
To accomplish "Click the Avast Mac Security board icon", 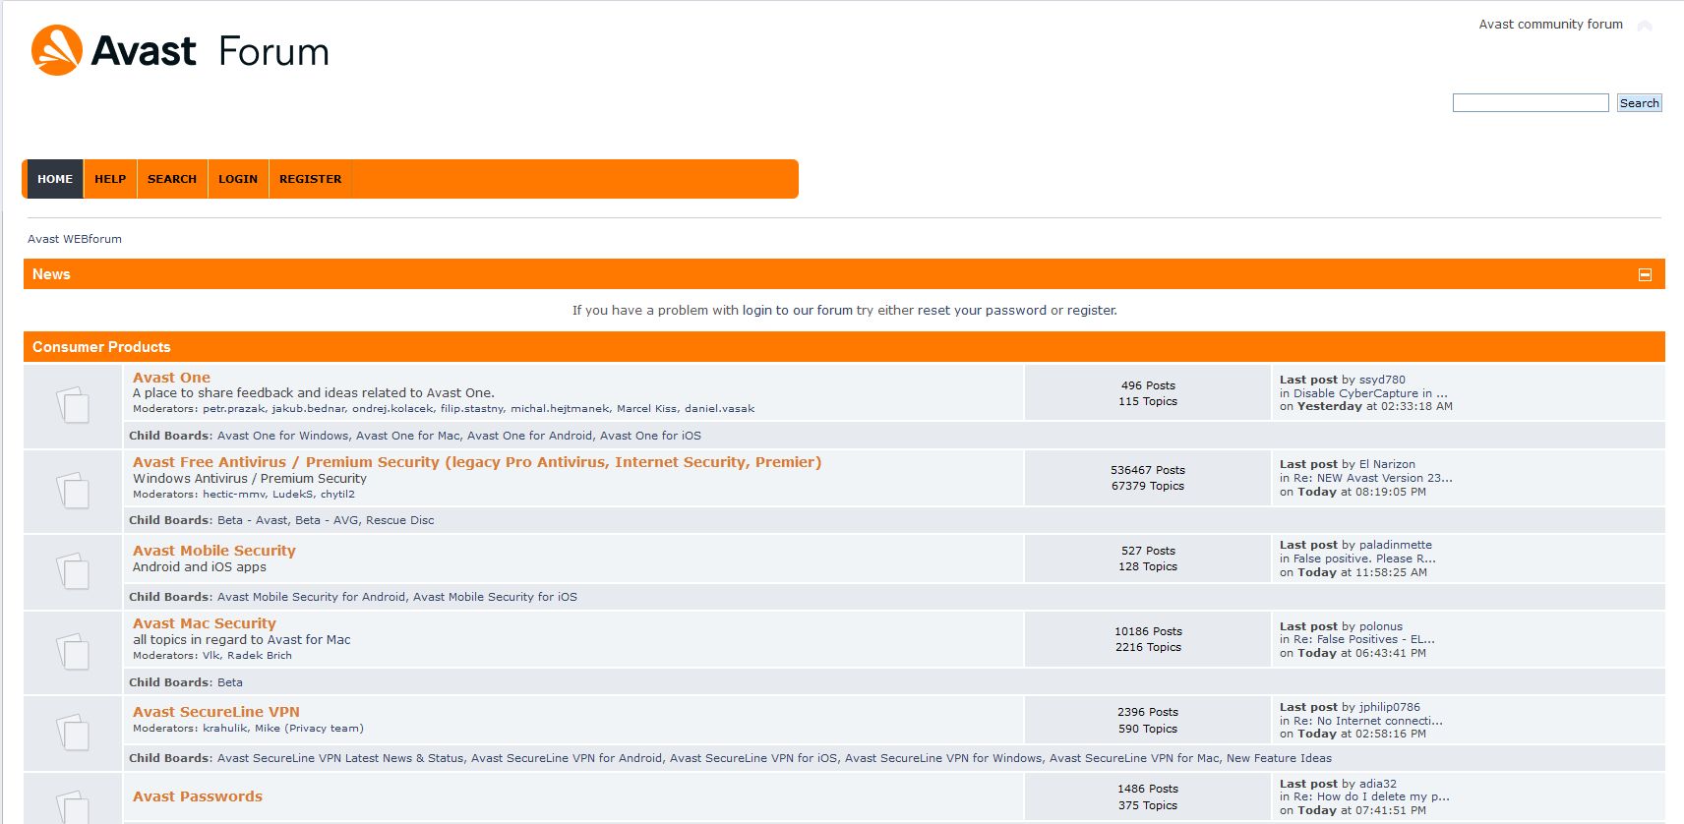I will (x=73, y=652).
